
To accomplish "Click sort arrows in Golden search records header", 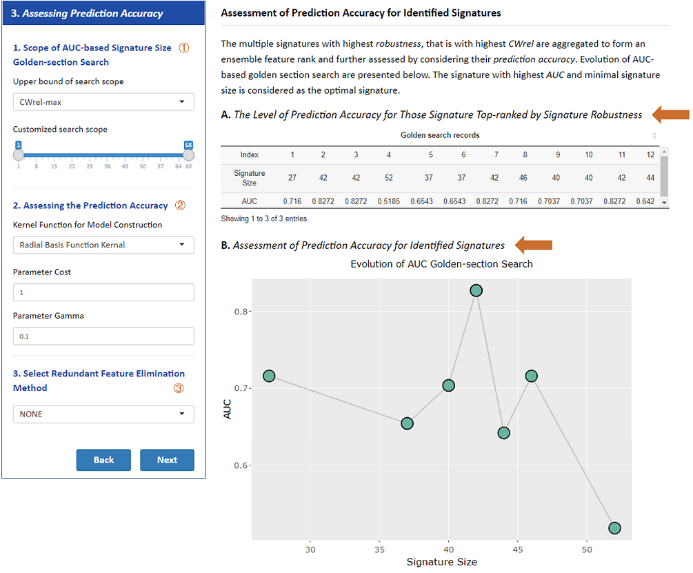I will (x=654, y=135).
